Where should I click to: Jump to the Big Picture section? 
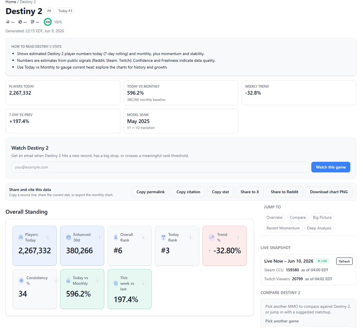[322, 217]
